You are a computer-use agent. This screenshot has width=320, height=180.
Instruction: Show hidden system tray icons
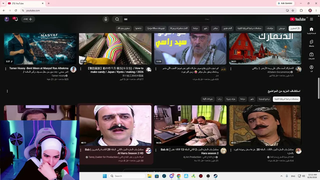point(281,176)
